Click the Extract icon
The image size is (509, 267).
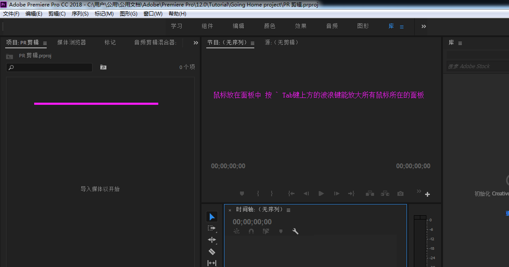pyautogui.click(x=385, y=194)
